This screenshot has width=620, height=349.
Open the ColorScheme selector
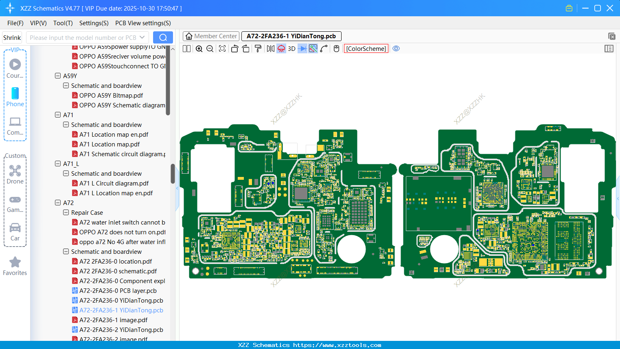coord(366,48)
